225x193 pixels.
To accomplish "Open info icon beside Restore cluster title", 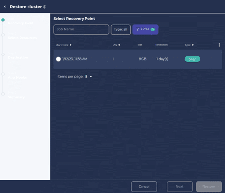I will tap(45, 7).
